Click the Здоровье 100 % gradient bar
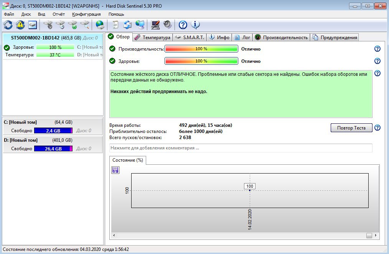 tap(201, 61)
